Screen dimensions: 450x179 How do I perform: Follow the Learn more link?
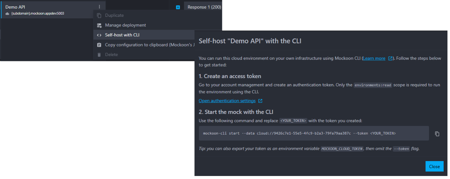pyautogui.click(x=374, y=58)
